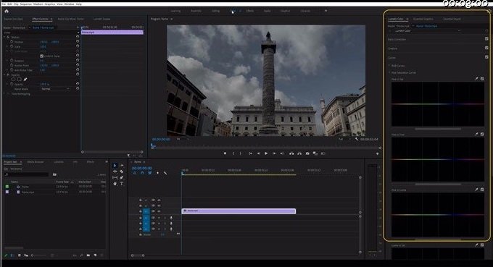493x267 pixels.
Task: Toggle the Basic Correction checkbox
Action: (486, 39)
